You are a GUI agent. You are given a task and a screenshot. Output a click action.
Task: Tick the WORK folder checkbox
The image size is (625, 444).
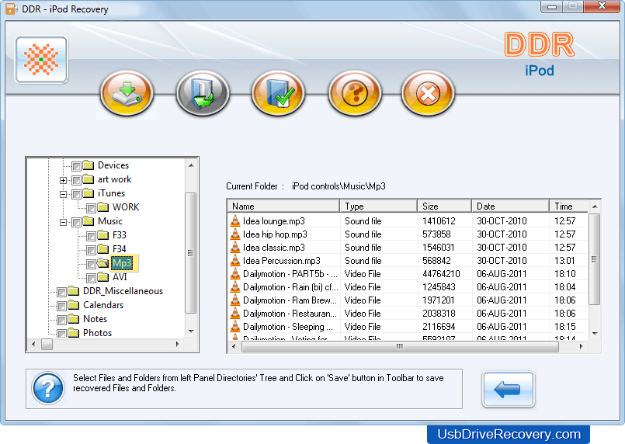(92, 208)
